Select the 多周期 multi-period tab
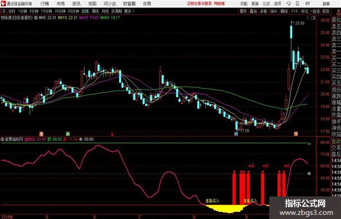341x219 pixels. 116,11
